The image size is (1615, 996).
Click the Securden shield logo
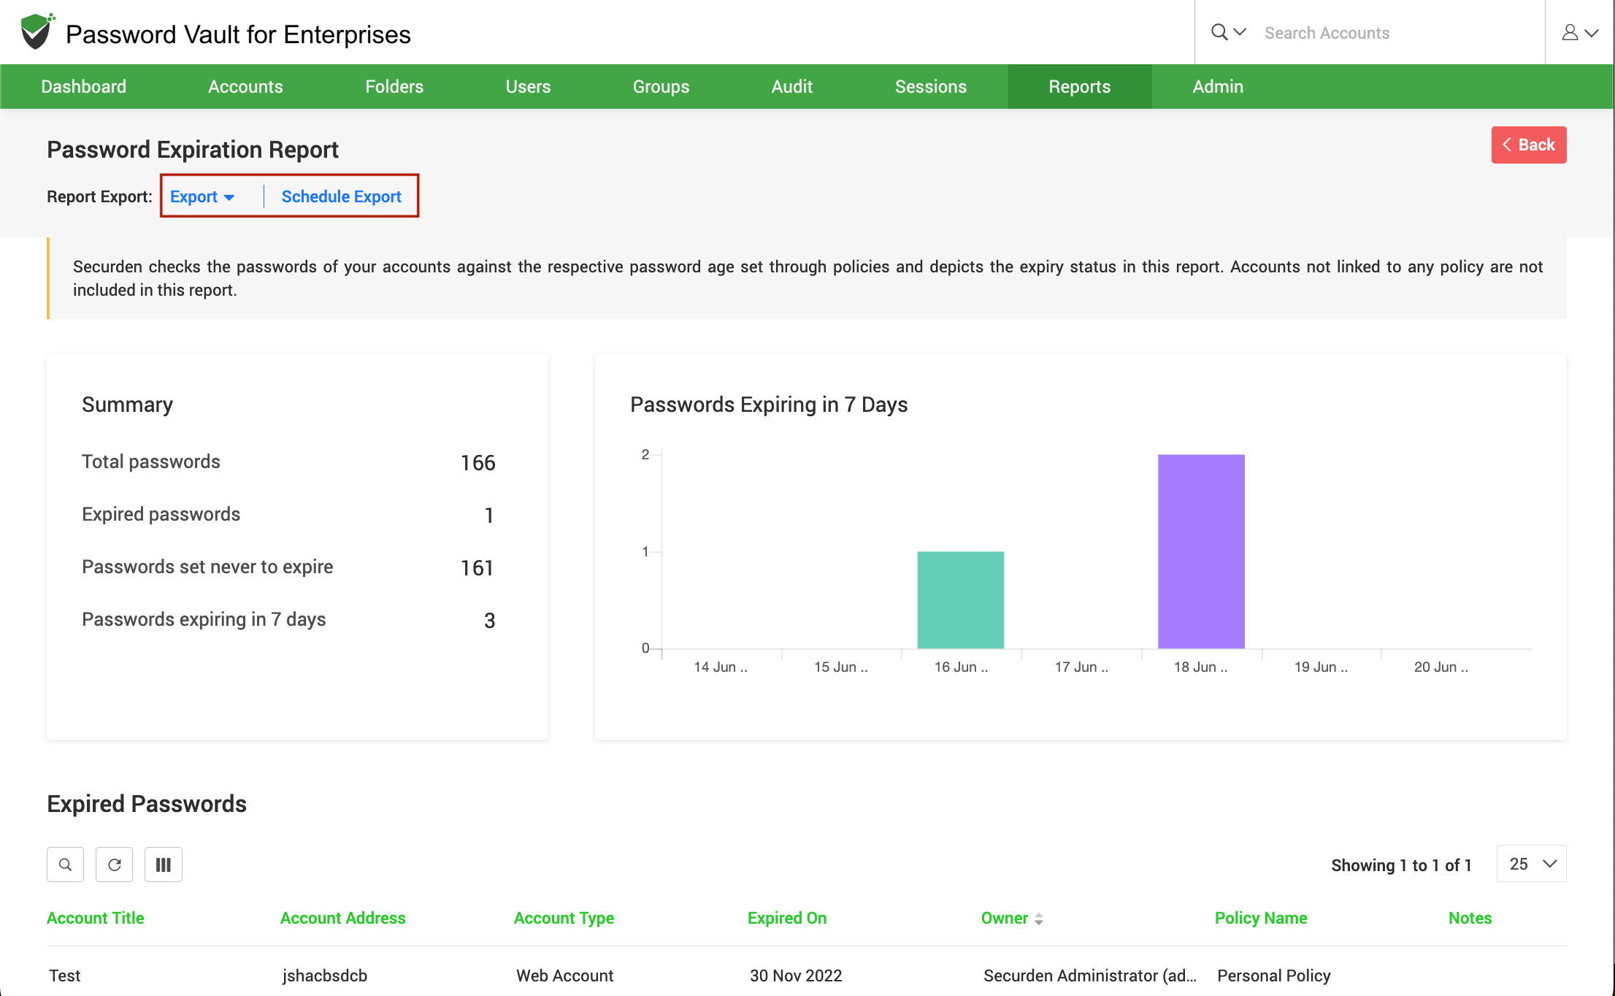37,31
